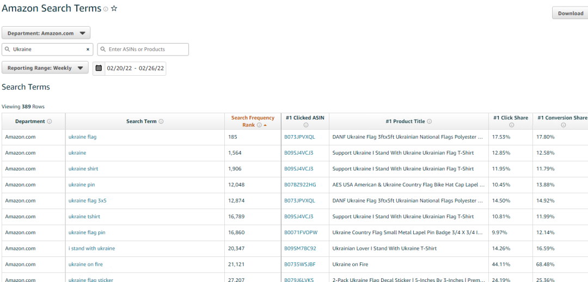Open ASIN B073JPVXQL in the ukraine flag row
588x282 pixels.
click(300, 137)
